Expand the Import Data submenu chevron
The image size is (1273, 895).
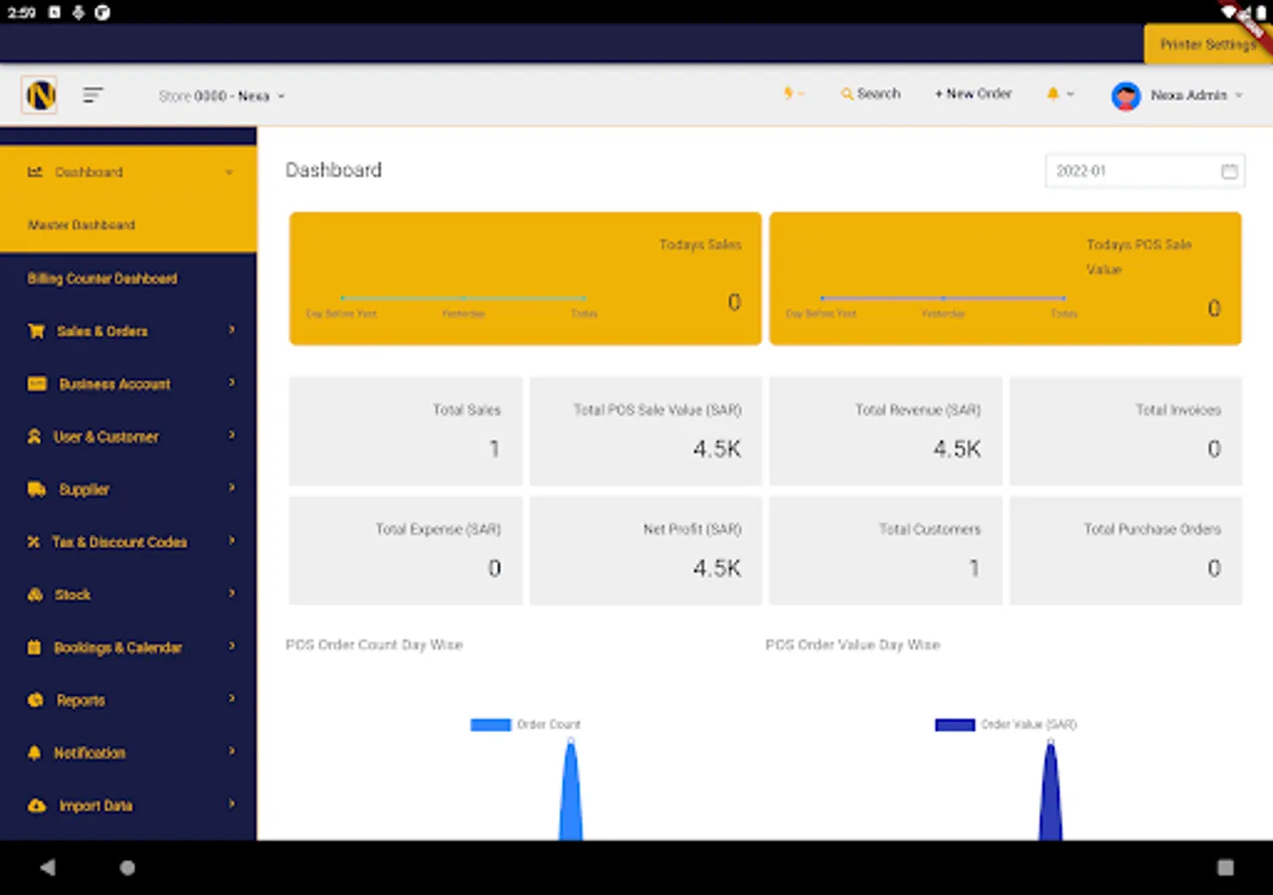[232, 804]
